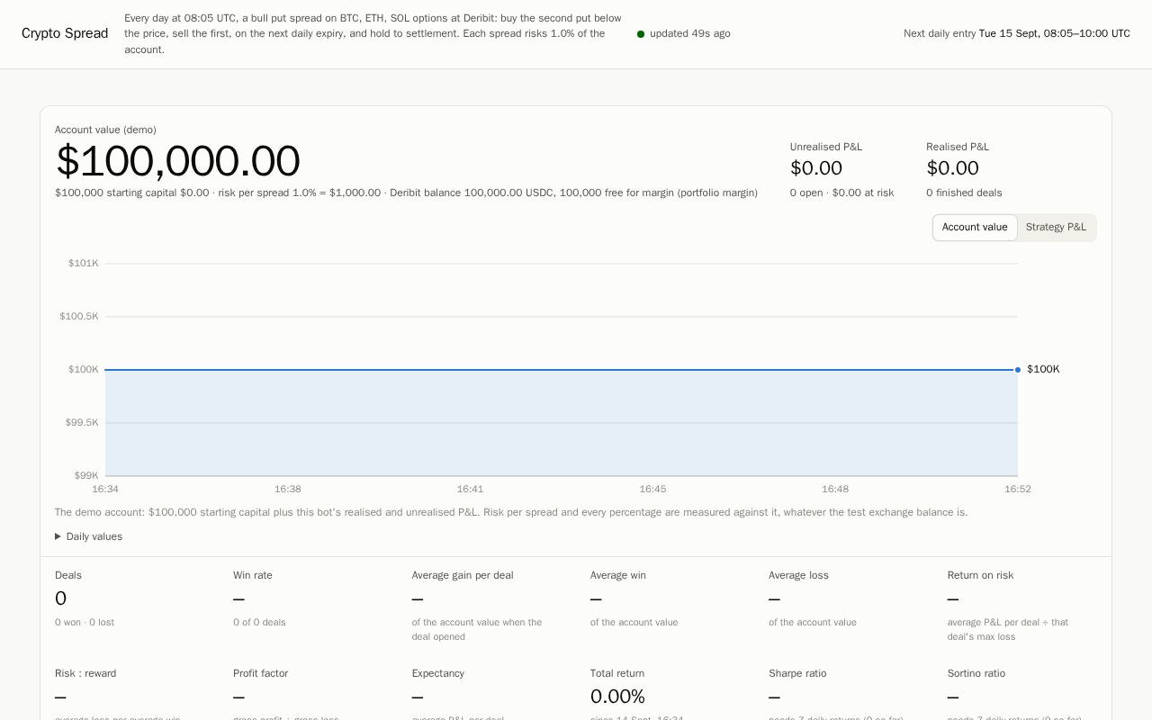The image size is (1152, 720).
Task: Click the 'updated 49s ago' status text
Action: [x=690, y=33]
